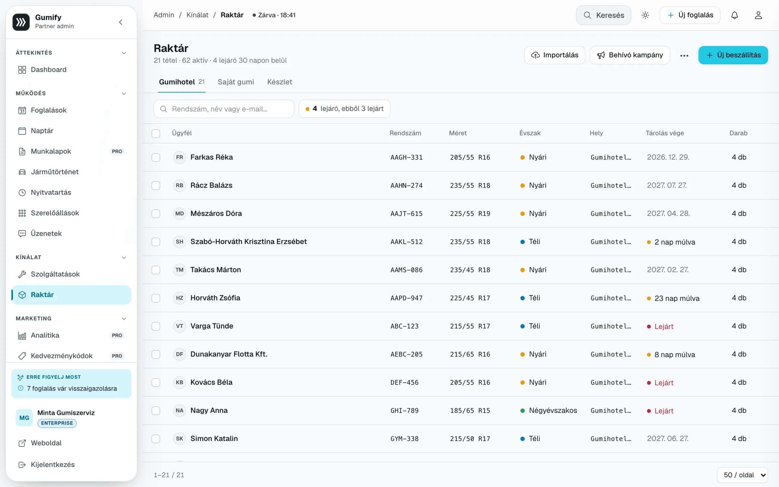This screenshot has width=779, height=487.
Task: Collapse the ÁTTEKINTÉS section
Action: click(124, 53)
